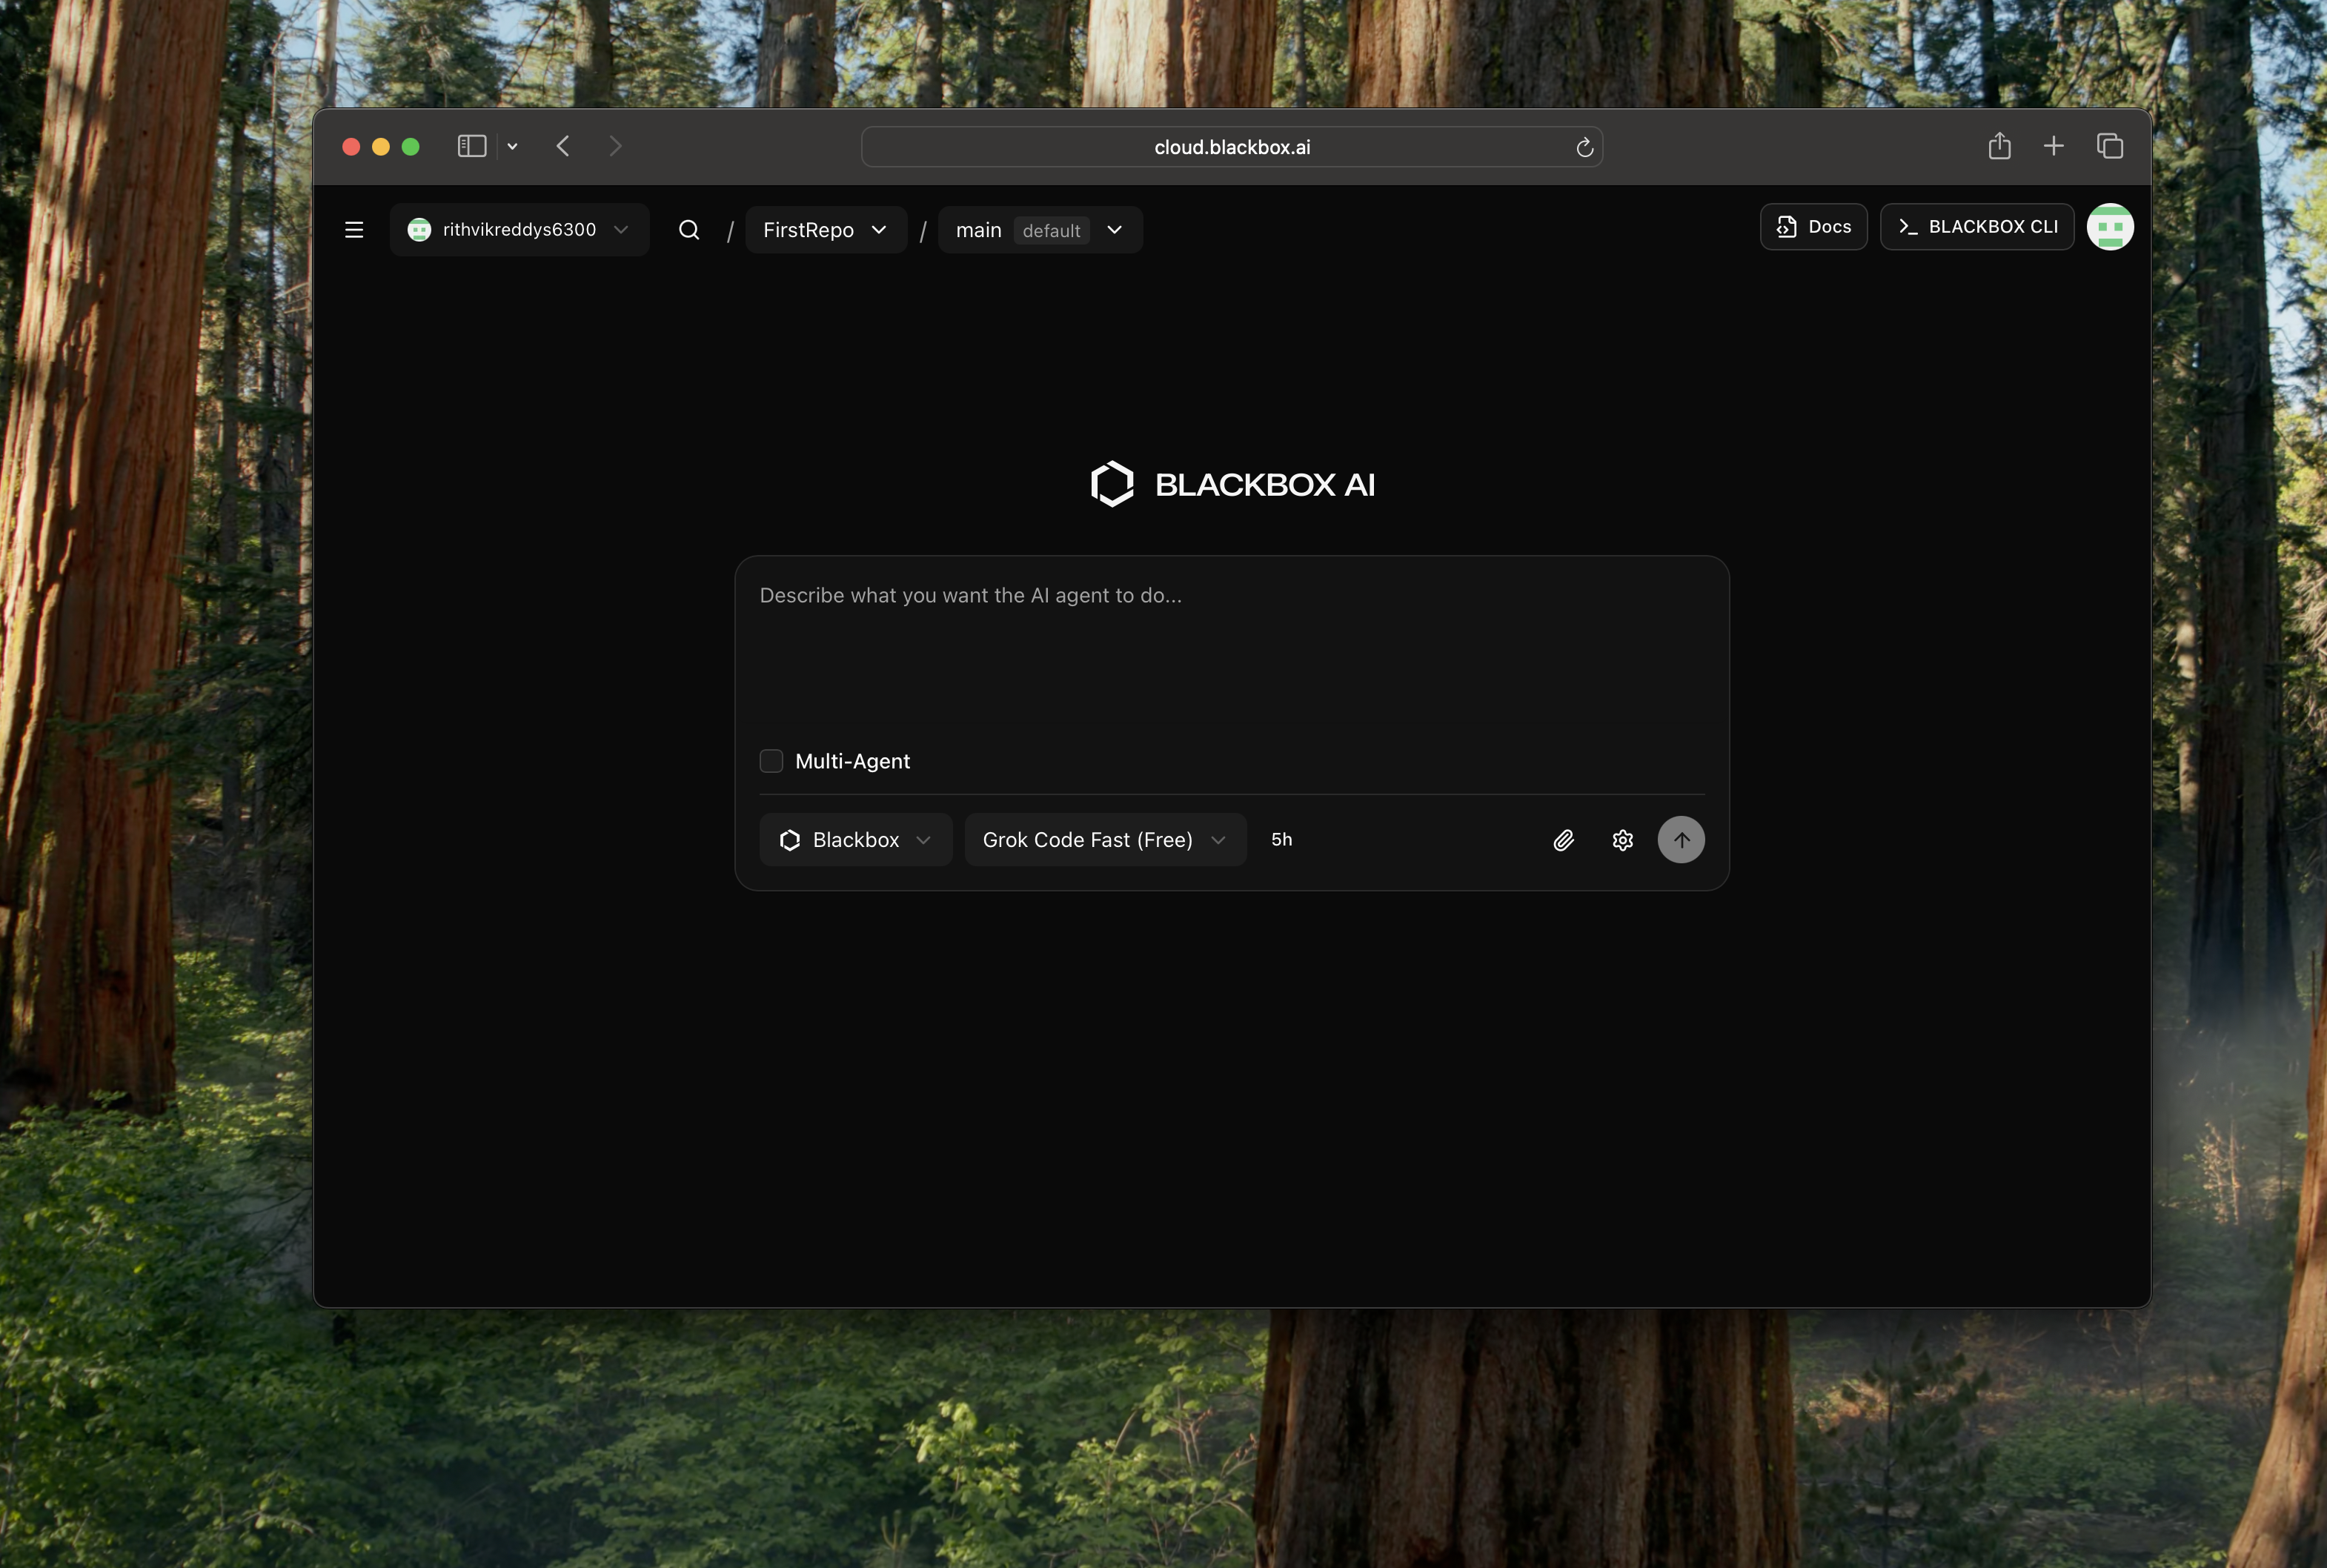Open the FirstRepo repository dropdown
The image size is (2327, 1568).
825,230
